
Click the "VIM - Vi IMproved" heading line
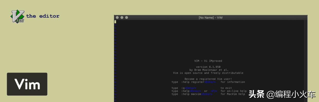[x=208, y=61]
